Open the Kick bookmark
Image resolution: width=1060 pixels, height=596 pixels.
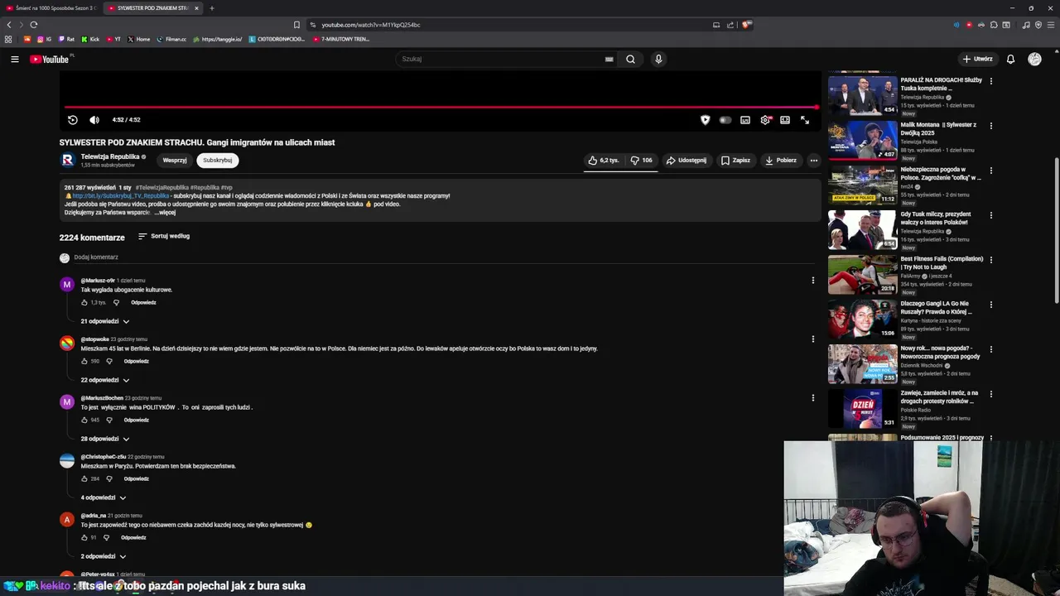tap(90, 39)
